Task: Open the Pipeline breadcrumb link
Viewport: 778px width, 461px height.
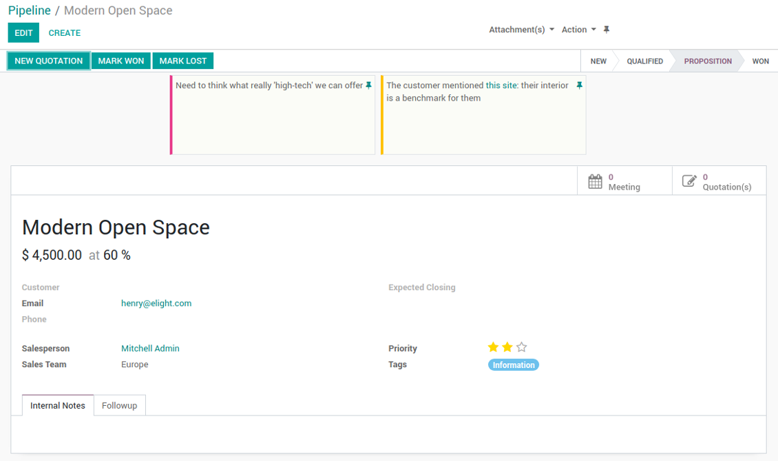Action: tap(30, 10)
